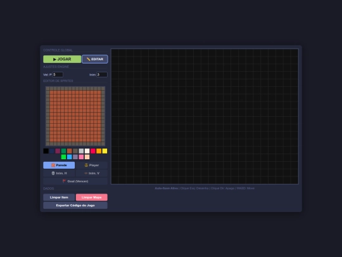Select the Inim. H enemy item

[59, 173]
